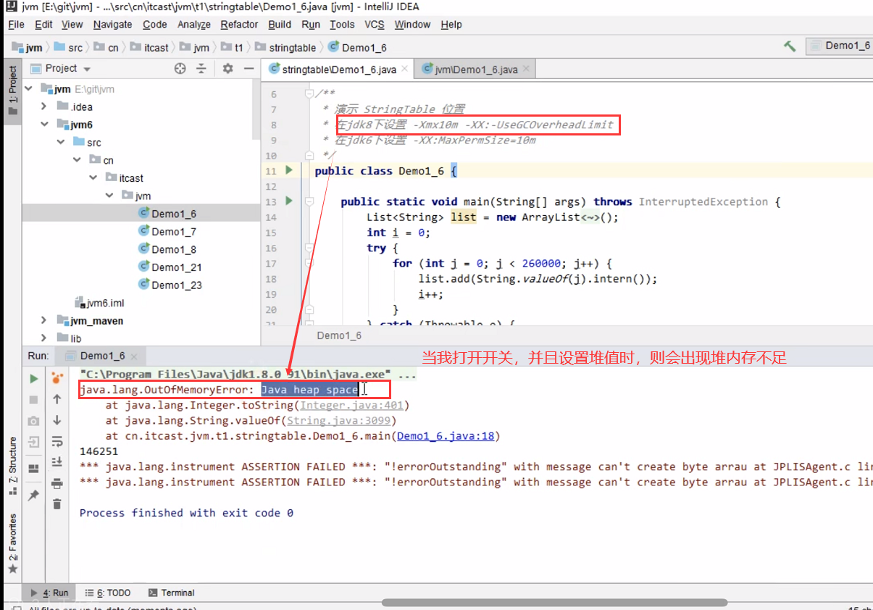The width and height of the screenshot is (873, 610).
Task: Toggle the 4: Run tool window button
Action: 48,593
